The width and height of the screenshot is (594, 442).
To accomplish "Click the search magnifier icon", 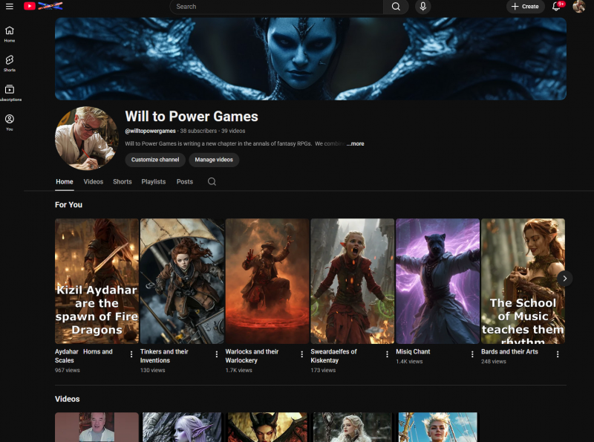I will click(394, 7).
